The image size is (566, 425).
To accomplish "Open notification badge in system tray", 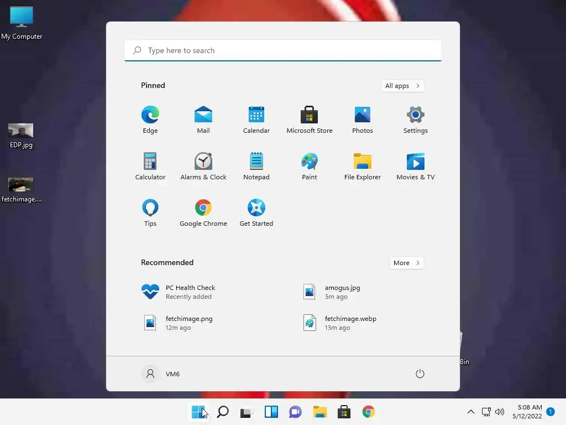I will (x=551, y=412).
